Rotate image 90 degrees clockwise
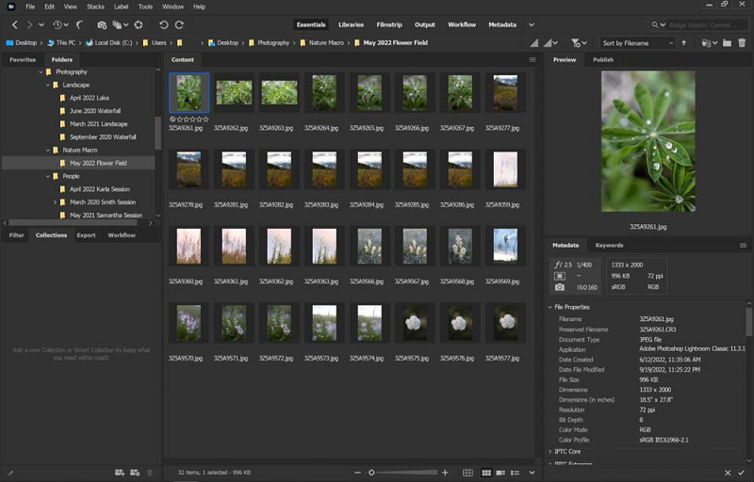Screen dimensions: 754x482 tap(179, 24)
